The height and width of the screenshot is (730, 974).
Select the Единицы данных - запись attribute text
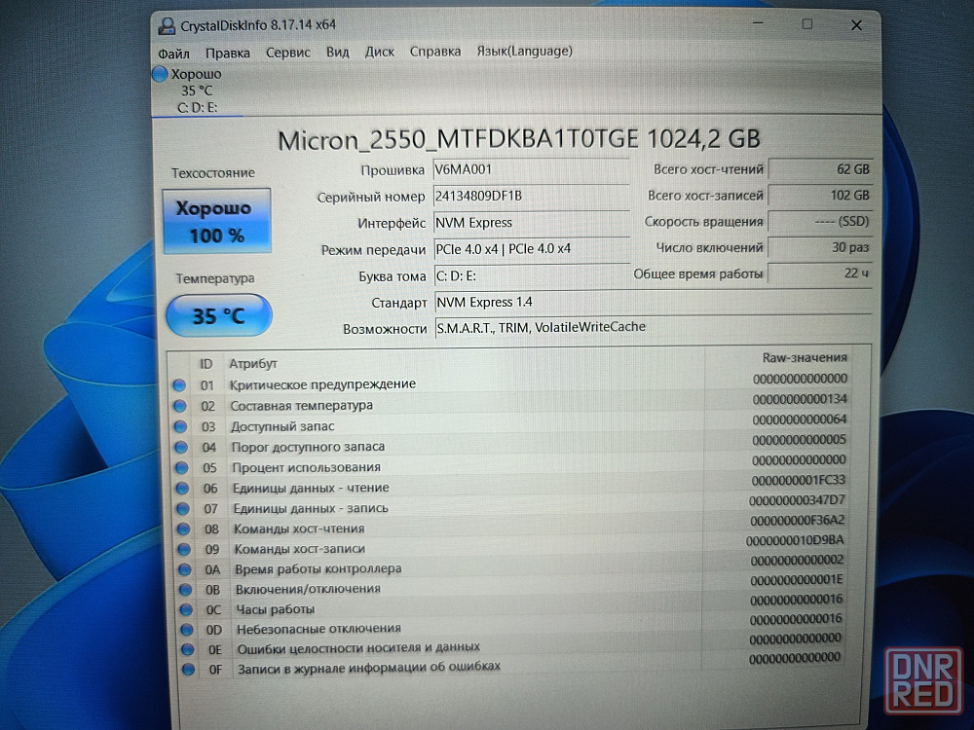click(311, 508)
